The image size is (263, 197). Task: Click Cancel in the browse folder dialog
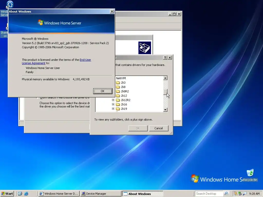pyautogui.click(x=158, y=128)
